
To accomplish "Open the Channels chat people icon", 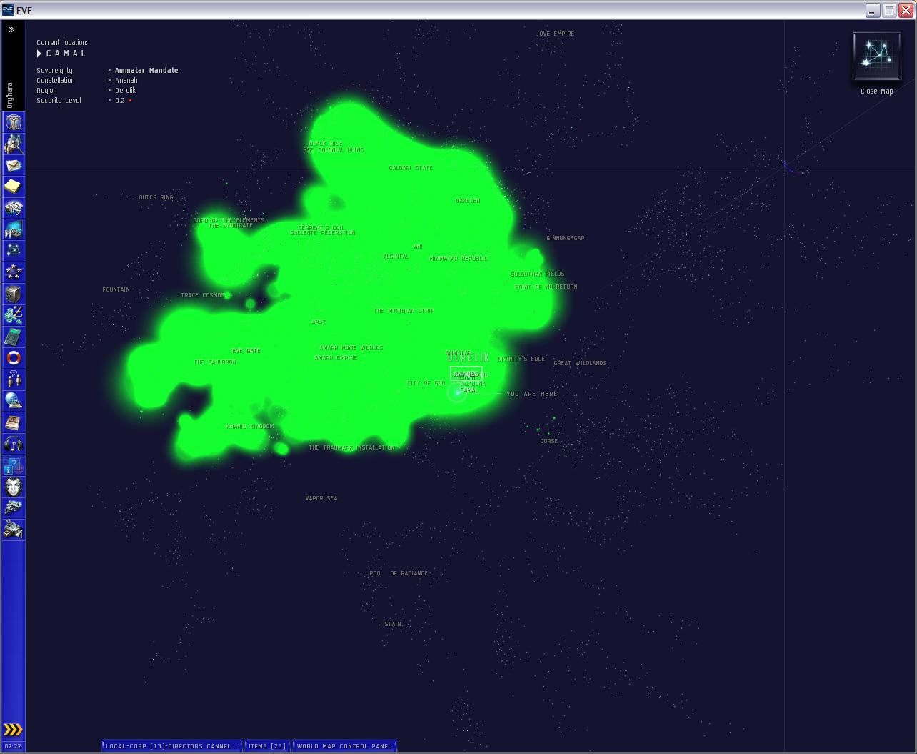I will (x=13, y=380).
